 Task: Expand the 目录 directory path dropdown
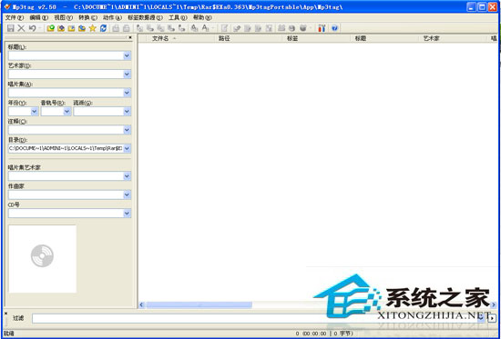127,148
